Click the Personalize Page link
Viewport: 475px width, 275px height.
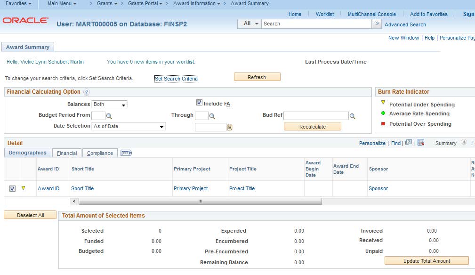pyautogui.click(x=457, y=38)
